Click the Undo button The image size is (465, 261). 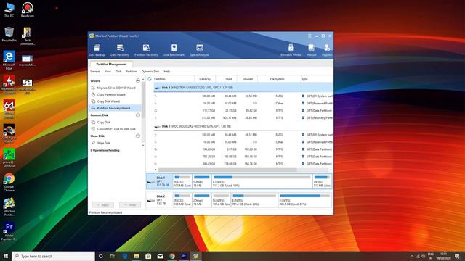tap(130, 204)
